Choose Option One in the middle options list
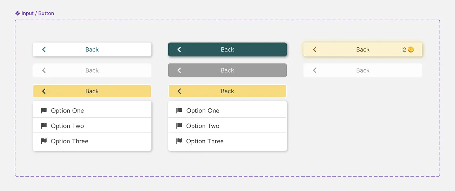The width and height of the screenshot is (455, 191). pyautogui.click(x=203, y=111)
